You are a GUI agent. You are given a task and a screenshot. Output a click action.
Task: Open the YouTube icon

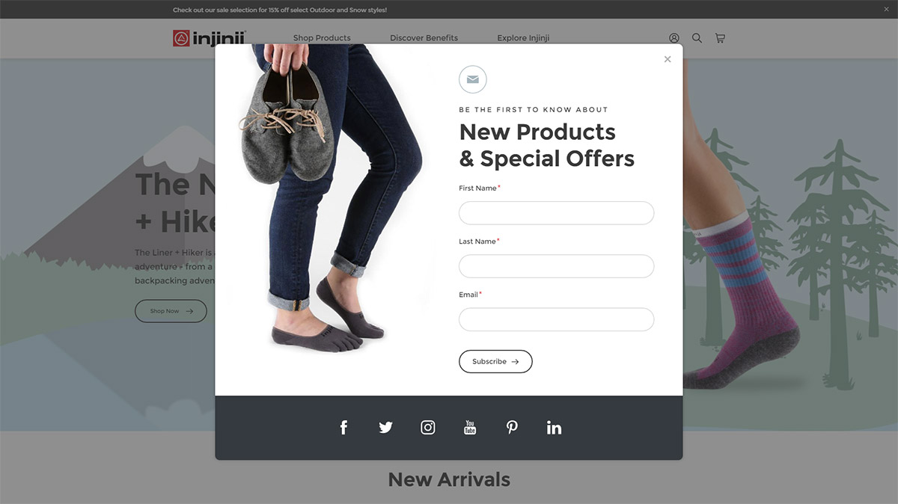click(470, 428)
